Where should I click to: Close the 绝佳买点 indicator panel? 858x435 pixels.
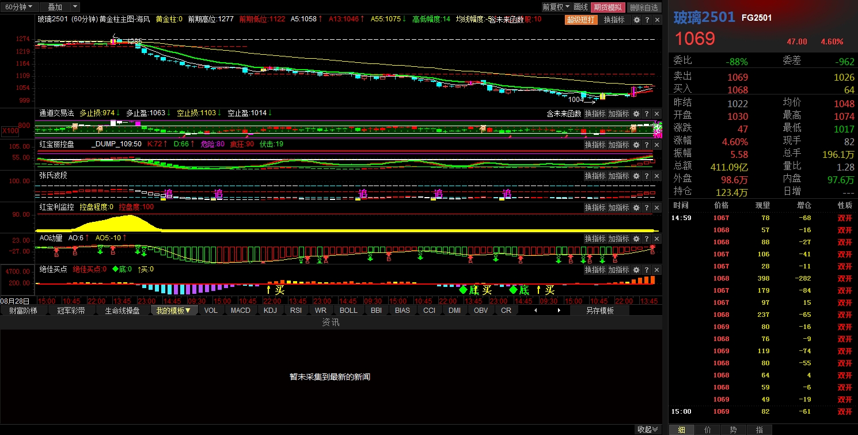pyautogui.click(x=656, y=270)
